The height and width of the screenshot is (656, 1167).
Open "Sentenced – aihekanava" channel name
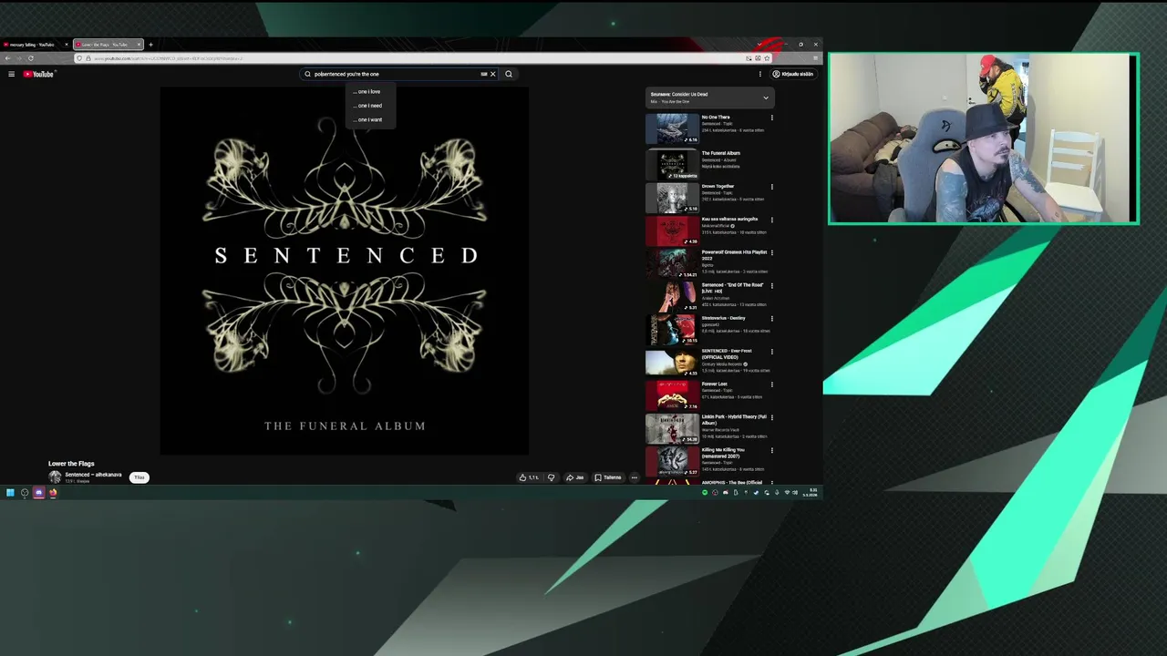click(x=93, y=475)
